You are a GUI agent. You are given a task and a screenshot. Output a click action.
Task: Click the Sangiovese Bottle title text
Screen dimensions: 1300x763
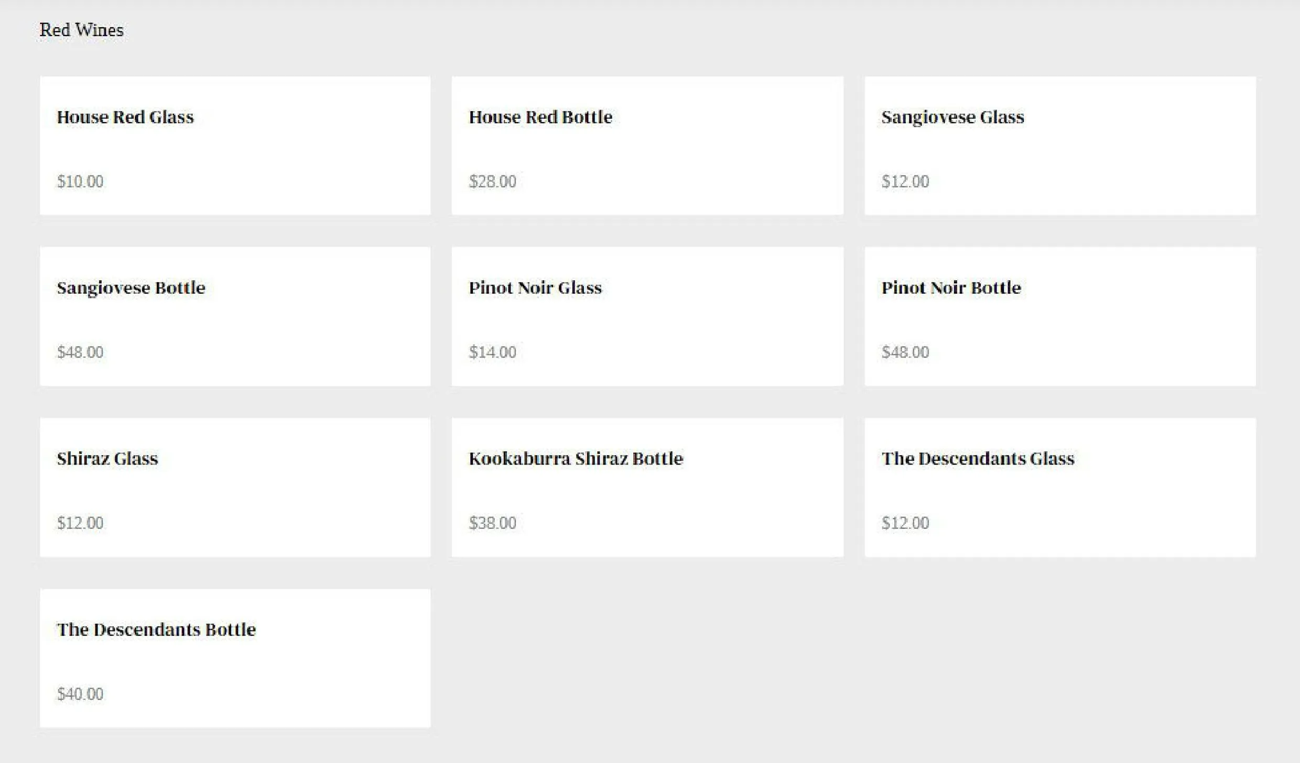tap(131, 287)
